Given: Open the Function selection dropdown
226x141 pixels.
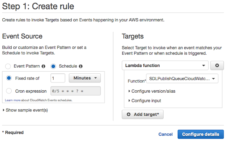Looking at the screenshot, I should [182, 79].
